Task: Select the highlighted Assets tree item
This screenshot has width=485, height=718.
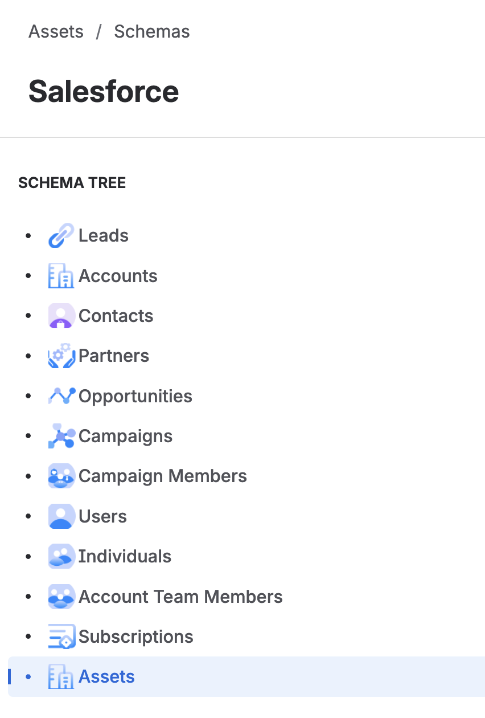Action: [x=107, y=677]
